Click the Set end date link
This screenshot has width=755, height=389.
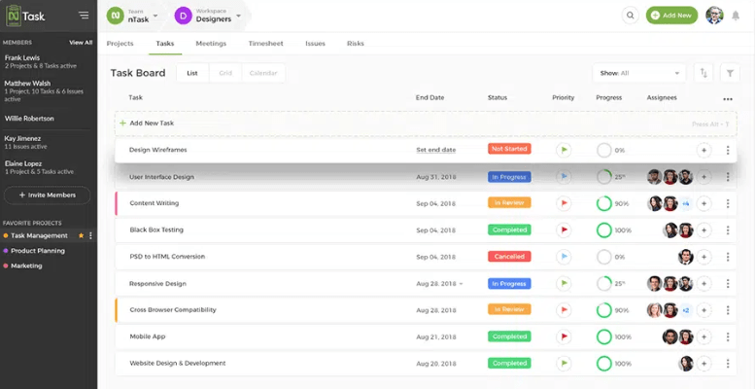(435, 150)
